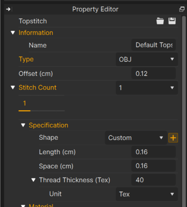Click the Stitch Count heading text

tap(38, 88)
